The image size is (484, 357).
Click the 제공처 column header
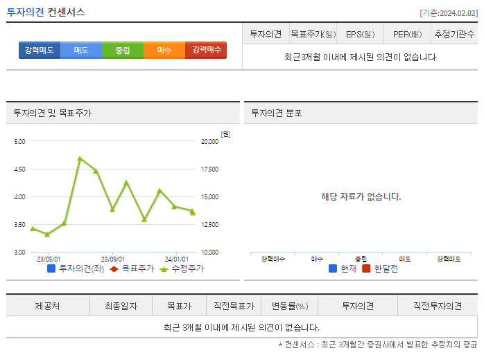(x=48, y=306)
